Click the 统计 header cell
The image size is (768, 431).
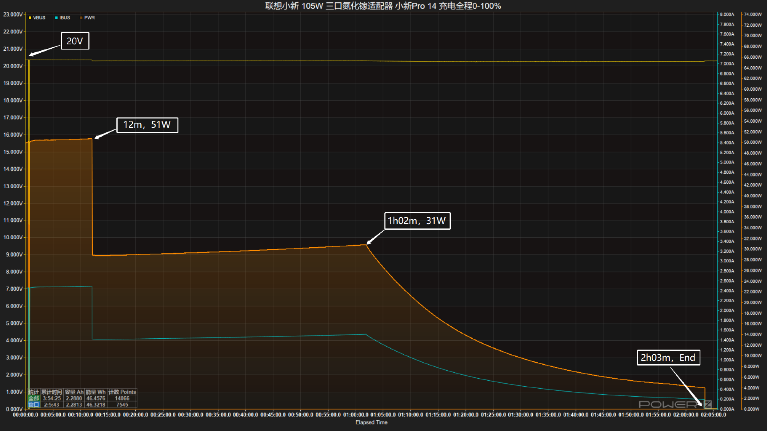(x=34, y=392)
